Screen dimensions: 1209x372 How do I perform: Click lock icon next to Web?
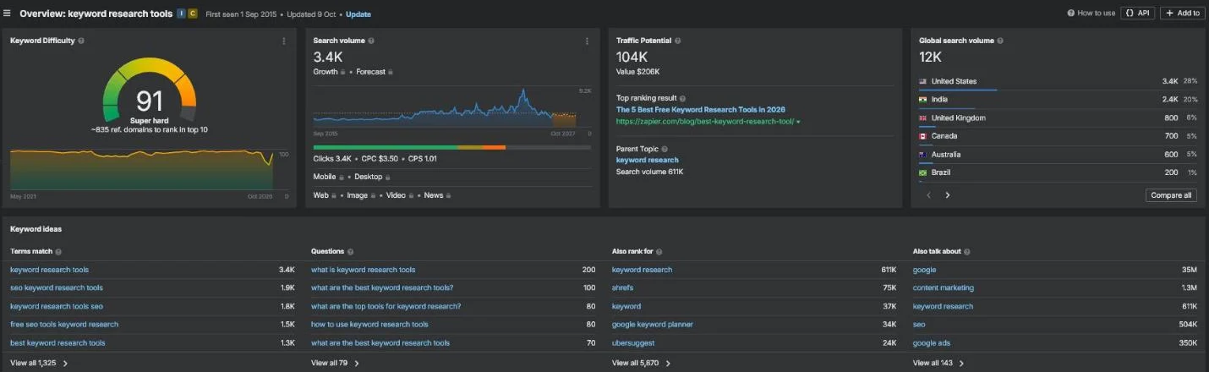335,195
